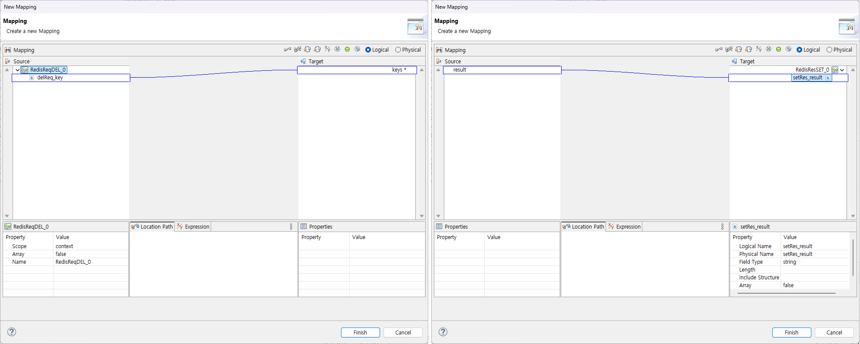Click the string type icon beside delReq_key
860x344 pixels.
(32, 78)
